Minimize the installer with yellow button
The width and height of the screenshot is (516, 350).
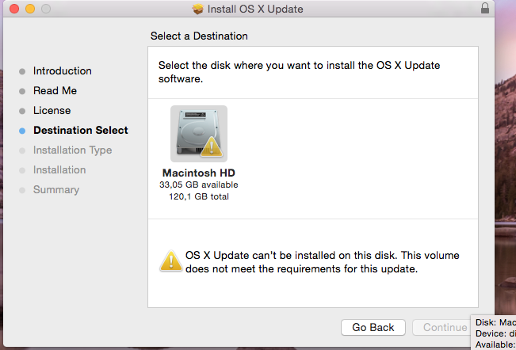(30, 9)
